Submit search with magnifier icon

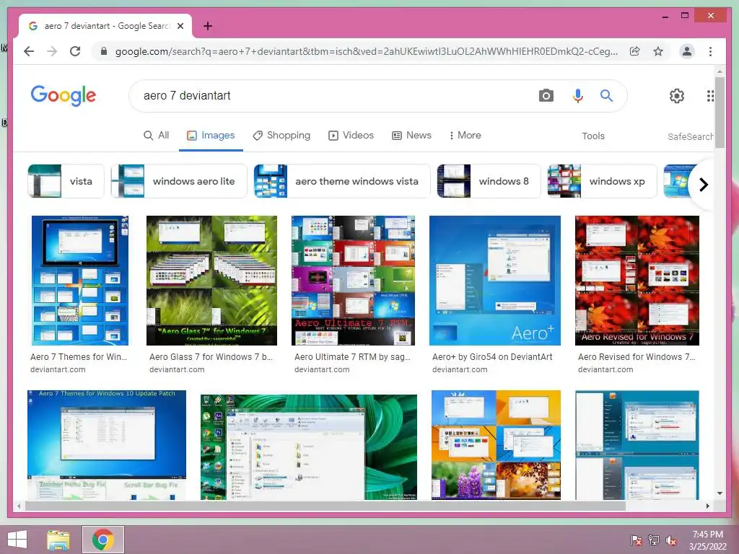[x=606, y=96]
